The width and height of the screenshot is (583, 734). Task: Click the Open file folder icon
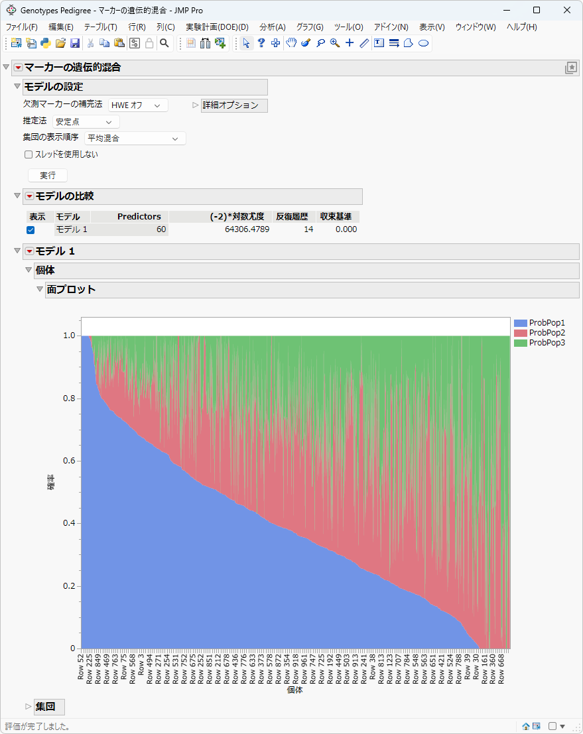pyautogui.click(x=60, y=43)
